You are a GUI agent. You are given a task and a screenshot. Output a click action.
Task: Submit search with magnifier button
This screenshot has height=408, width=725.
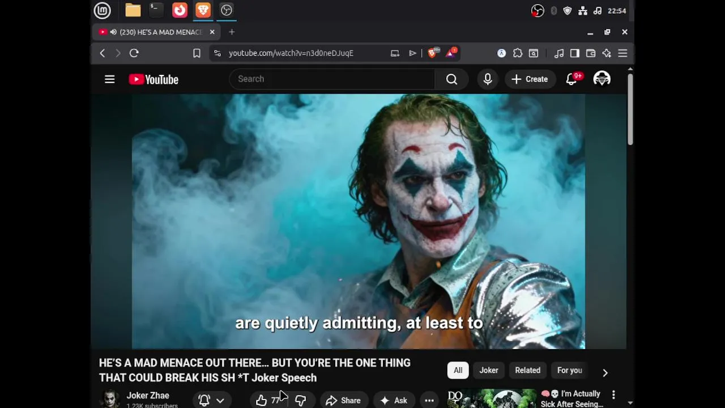pos(451,79)
